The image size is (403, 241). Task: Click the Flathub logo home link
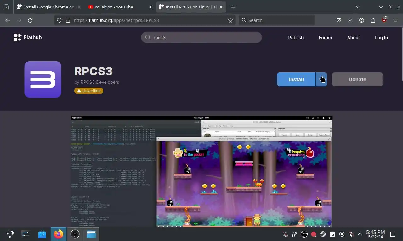pyautogui.click(x=28, y=37)
